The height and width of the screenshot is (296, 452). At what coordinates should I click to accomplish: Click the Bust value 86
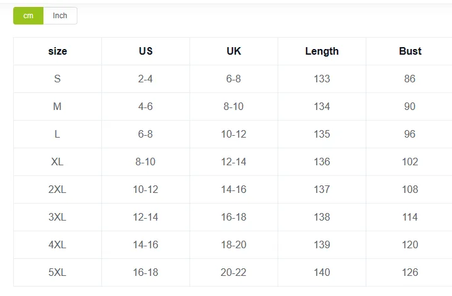coord(410,79)
